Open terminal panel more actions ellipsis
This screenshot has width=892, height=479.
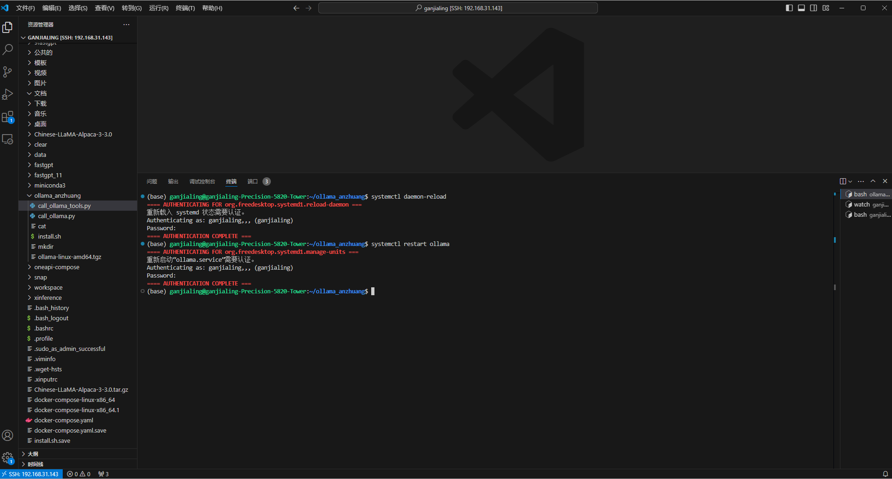click(x=861, y=181)
